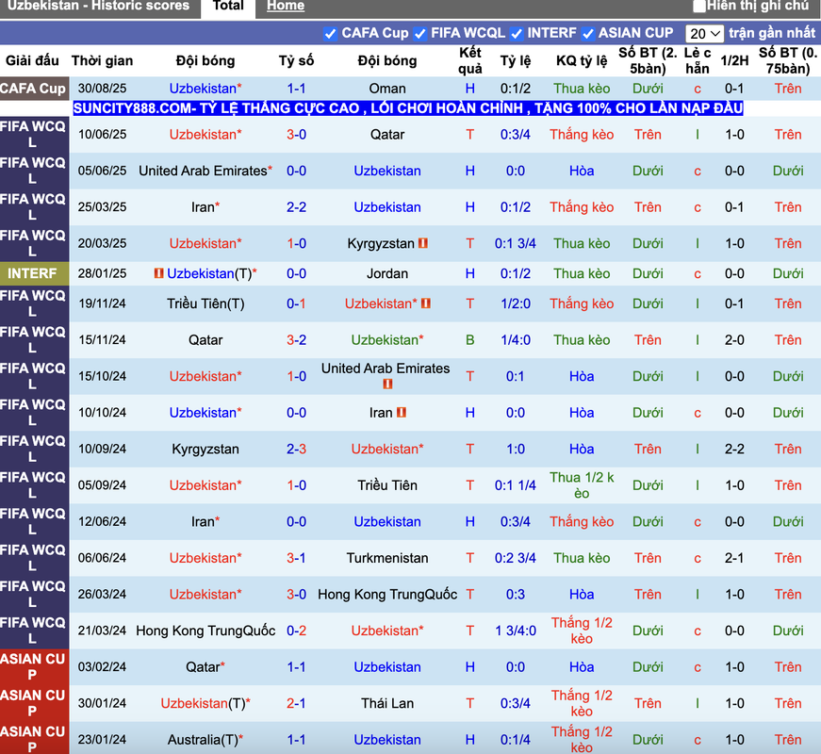Enable the Hiển thị ghi chú checkbox

click(x=699, y=7)
